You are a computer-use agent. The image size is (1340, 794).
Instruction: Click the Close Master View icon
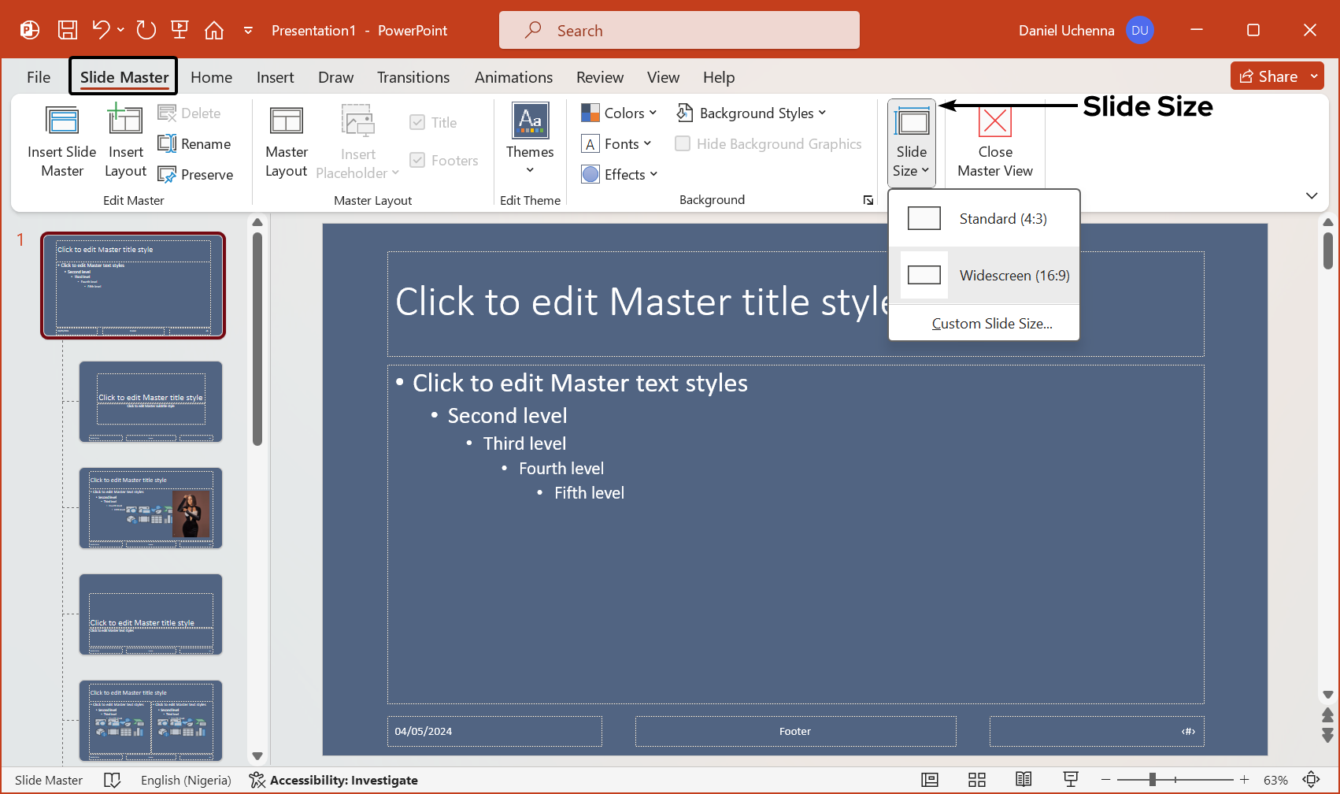click(994, 122)
